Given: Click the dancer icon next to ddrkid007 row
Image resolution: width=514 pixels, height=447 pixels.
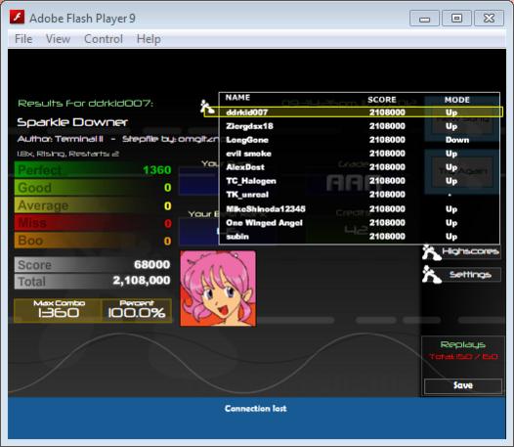Looking at the screenshot, I should 207,107.
